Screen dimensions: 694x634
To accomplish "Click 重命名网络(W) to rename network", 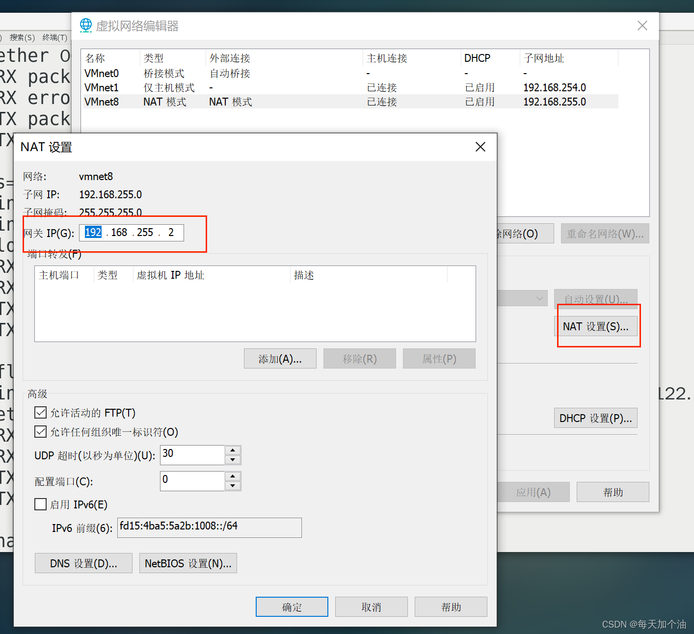I will click(605, 233).
